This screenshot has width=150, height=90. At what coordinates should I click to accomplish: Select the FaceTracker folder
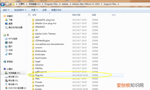coord(41,58)
